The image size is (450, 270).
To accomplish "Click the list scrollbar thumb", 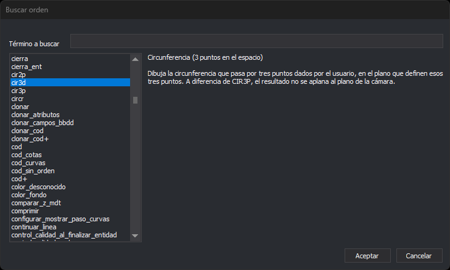I will pos(135,100).
